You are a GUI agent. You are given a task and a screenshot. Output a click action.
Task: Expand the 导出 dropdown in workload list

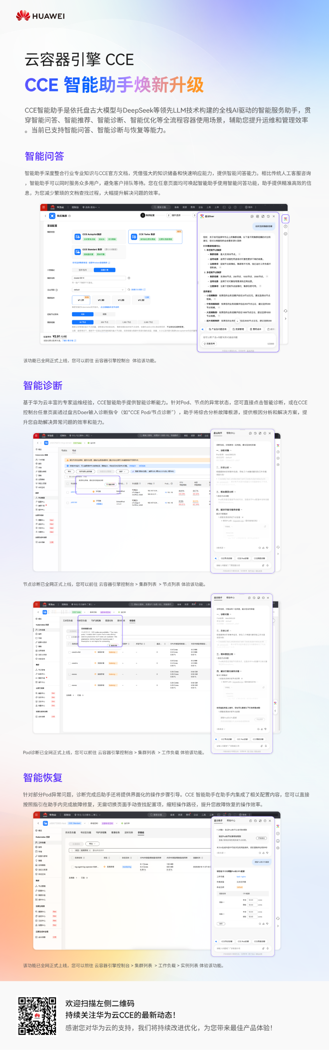(92, 843)
